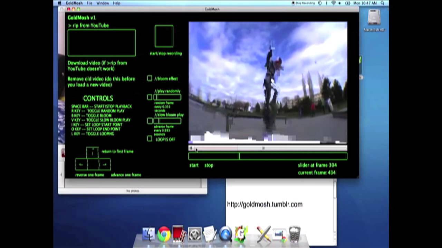Click the goldmosh.tumblr.com text in TextEdit window

coord(265,205)
